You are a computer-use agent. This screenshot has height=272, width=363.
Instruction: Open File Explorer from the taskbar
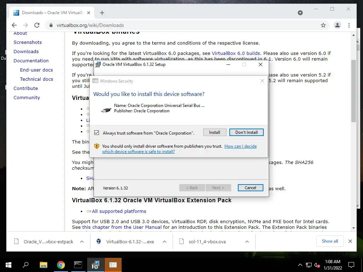click(x=43, y=265)
